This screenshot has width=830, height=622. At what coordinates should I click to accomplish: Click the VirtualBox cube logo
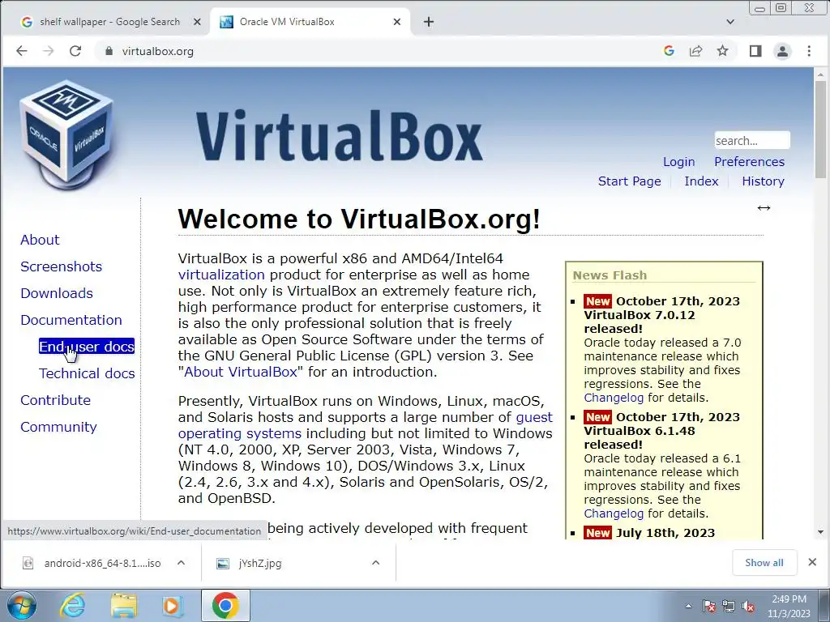(x=66, y=134)
